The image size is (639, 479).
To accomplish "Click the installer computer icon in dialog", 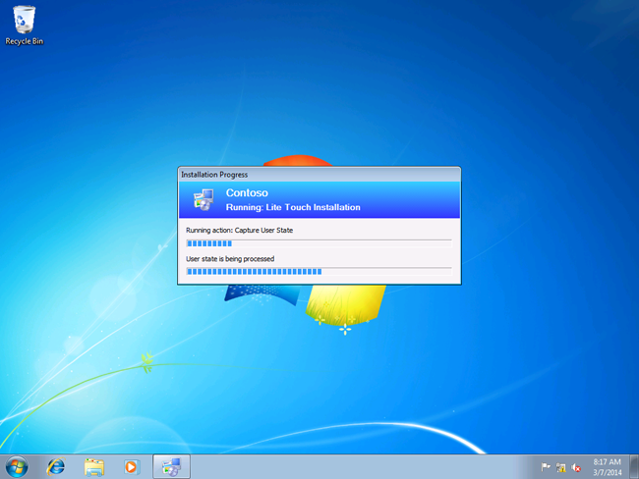I will (x=203, y=200).
